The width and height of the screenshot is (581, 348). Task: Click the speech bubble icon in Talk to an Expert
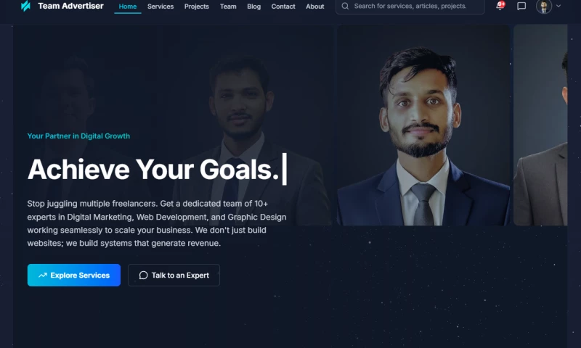tap(143, 275)
